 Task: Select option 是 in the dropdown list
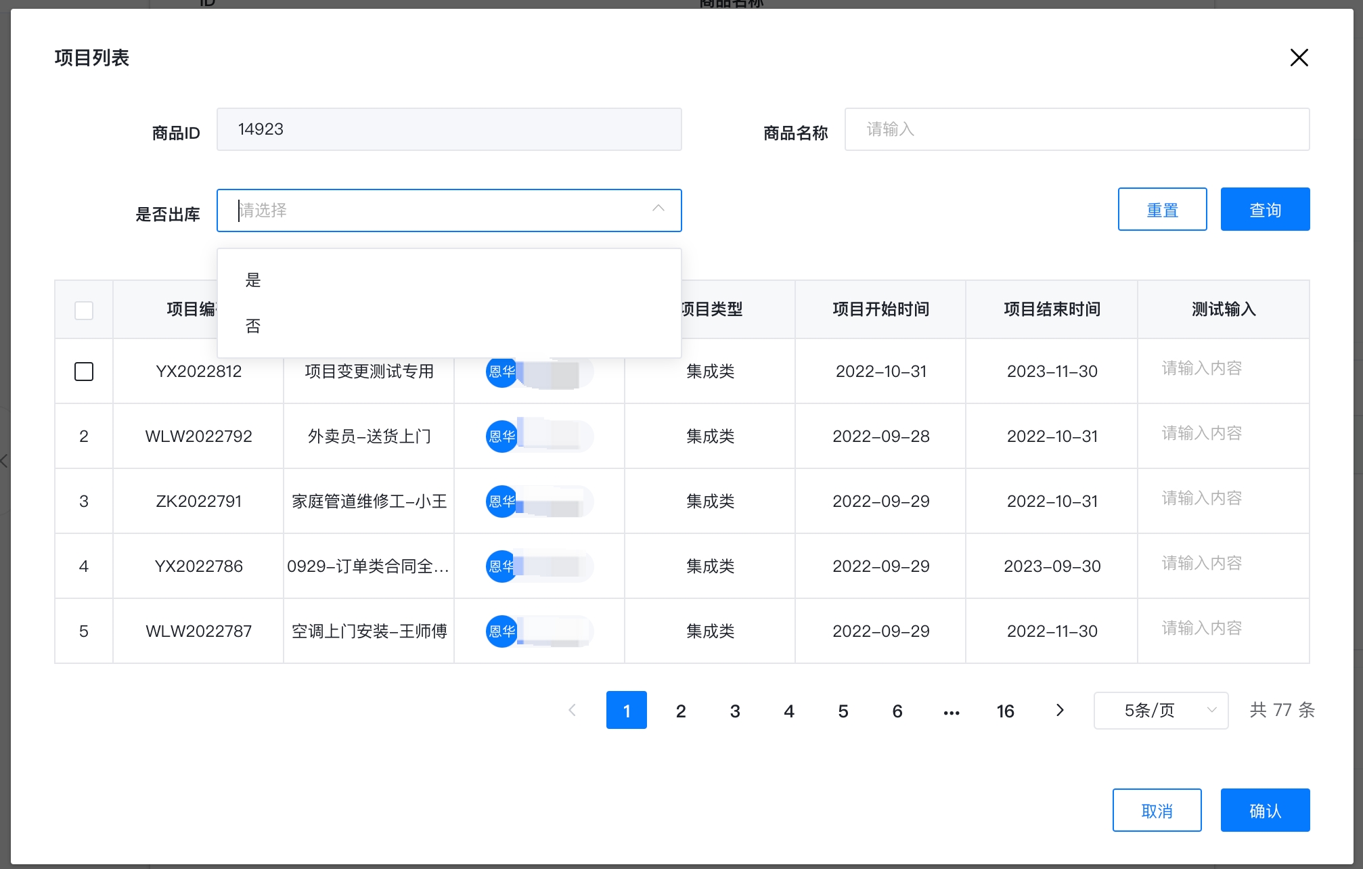tap(253, 280)
